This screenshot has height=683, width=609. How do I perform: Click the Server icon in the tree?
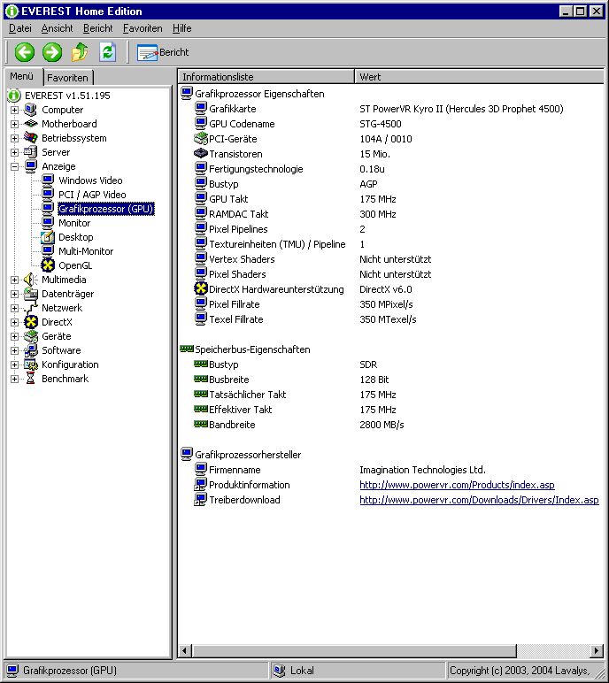tap(30, 152)
